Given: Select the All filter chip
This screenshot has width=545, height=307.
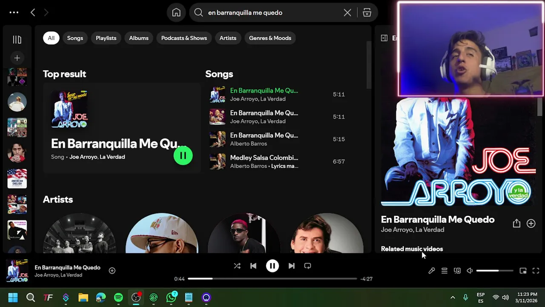Looking at the screenshot, I should [51, 38].
